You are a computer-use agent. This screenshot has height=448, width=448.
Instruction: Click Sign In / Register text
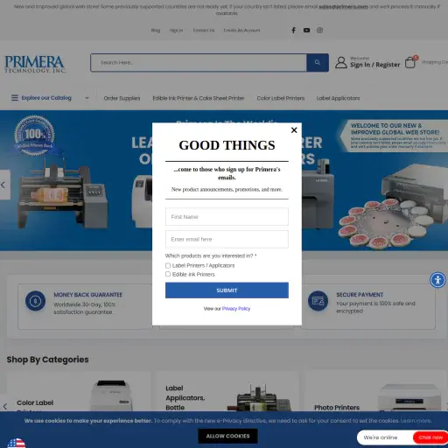click(x=374, y=65)
